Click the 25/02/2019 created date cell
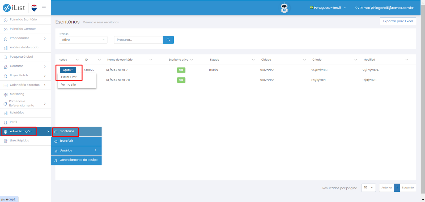 click(x=319, y=70)
